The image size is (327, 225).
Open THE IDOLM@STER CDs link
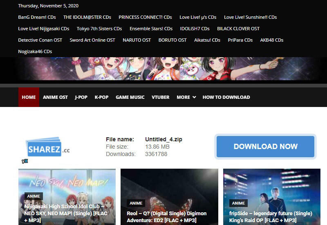coord(87,17)
